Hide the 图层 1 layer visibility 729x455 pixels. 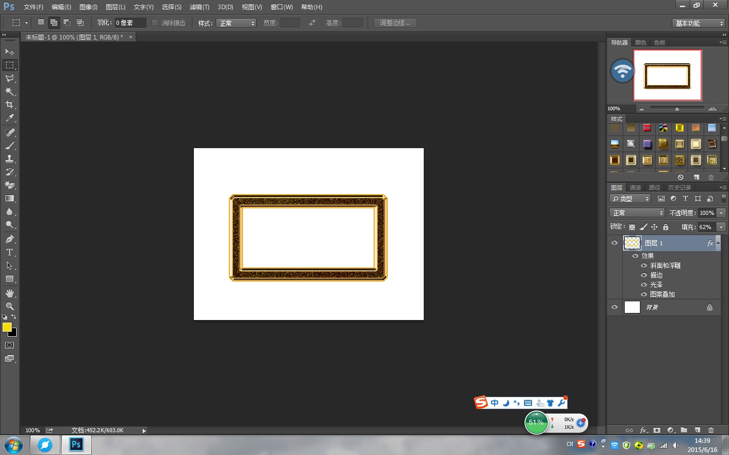click(x=615, y=243)
